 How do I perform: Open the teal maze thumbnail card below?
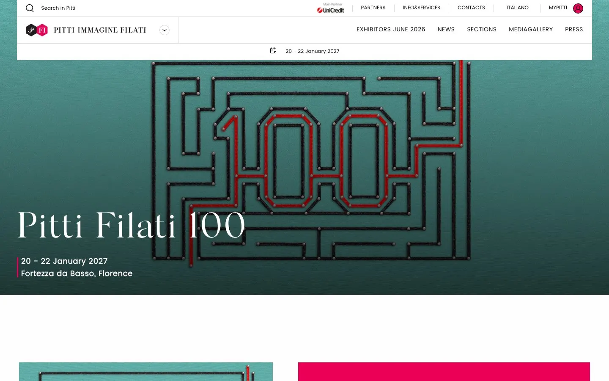pyautogui.click(x=146, y=372)
